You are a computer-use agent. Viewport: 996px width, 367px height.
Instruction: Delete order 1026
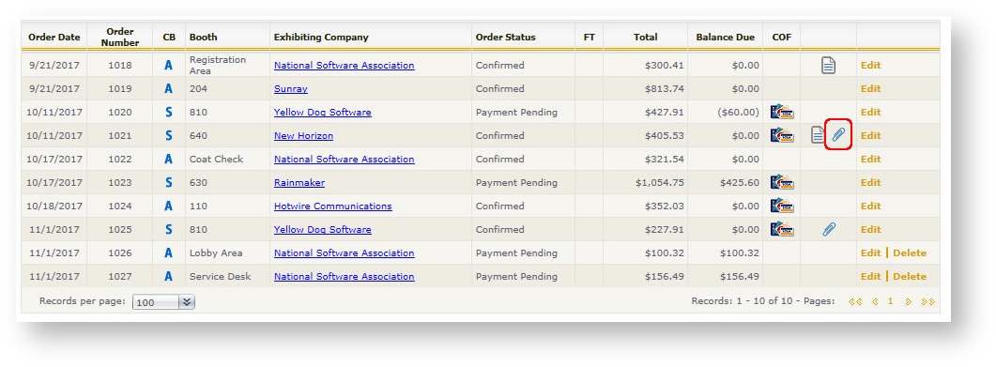pos(910,252)
